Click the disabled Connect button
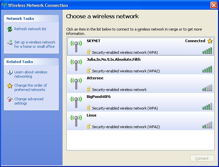This screenshot has width=219, height=167. [202, 158]
